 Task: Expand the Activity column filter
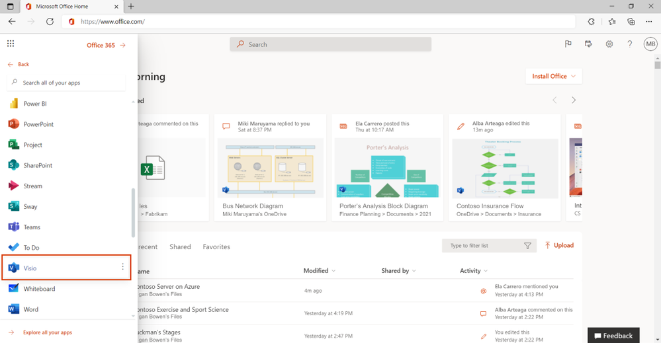tap(473, 270)
